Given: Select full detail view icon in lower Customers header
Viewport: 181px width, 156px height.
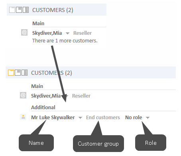Looking at the screenshot, I should click(24, 73).
